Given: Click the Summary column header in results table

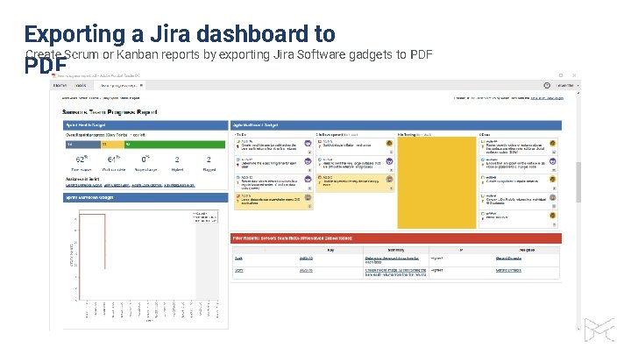Looking at the screenshot, I should (x=395, y=250).
